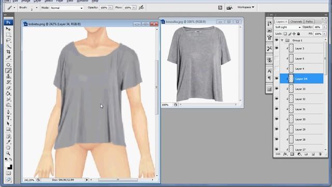Viewport: 332px width, 187px height.
Task: Hide Group 1 with its eye icon
Action: 276,40
